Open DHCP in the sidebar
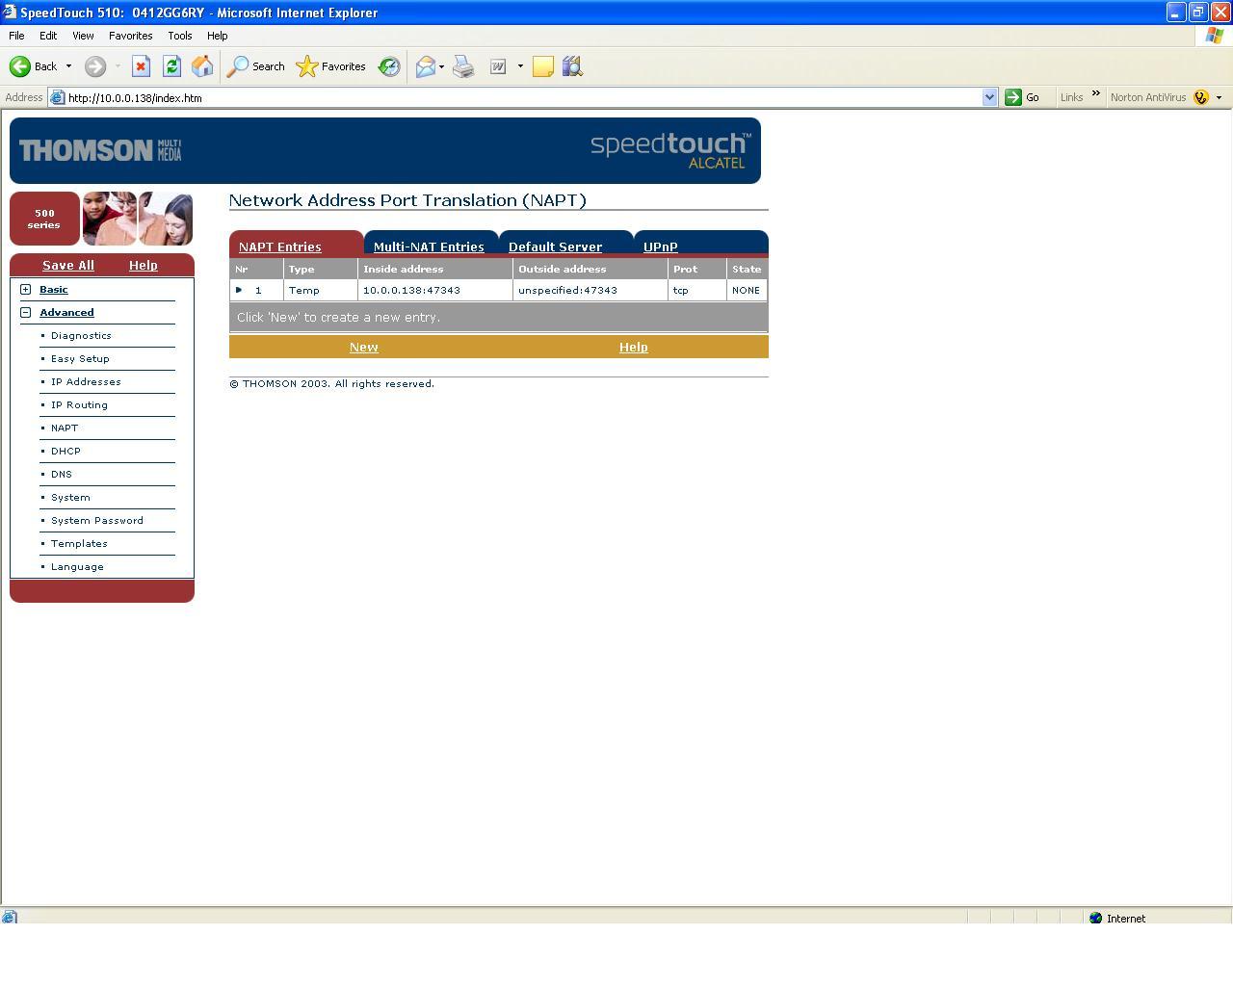The height and width of the screenshot is (986, 1233). tap(66, 451)
